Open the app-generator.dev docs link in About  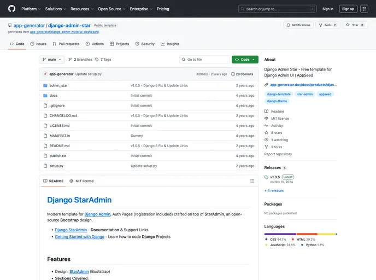click(x=303, y=85)
